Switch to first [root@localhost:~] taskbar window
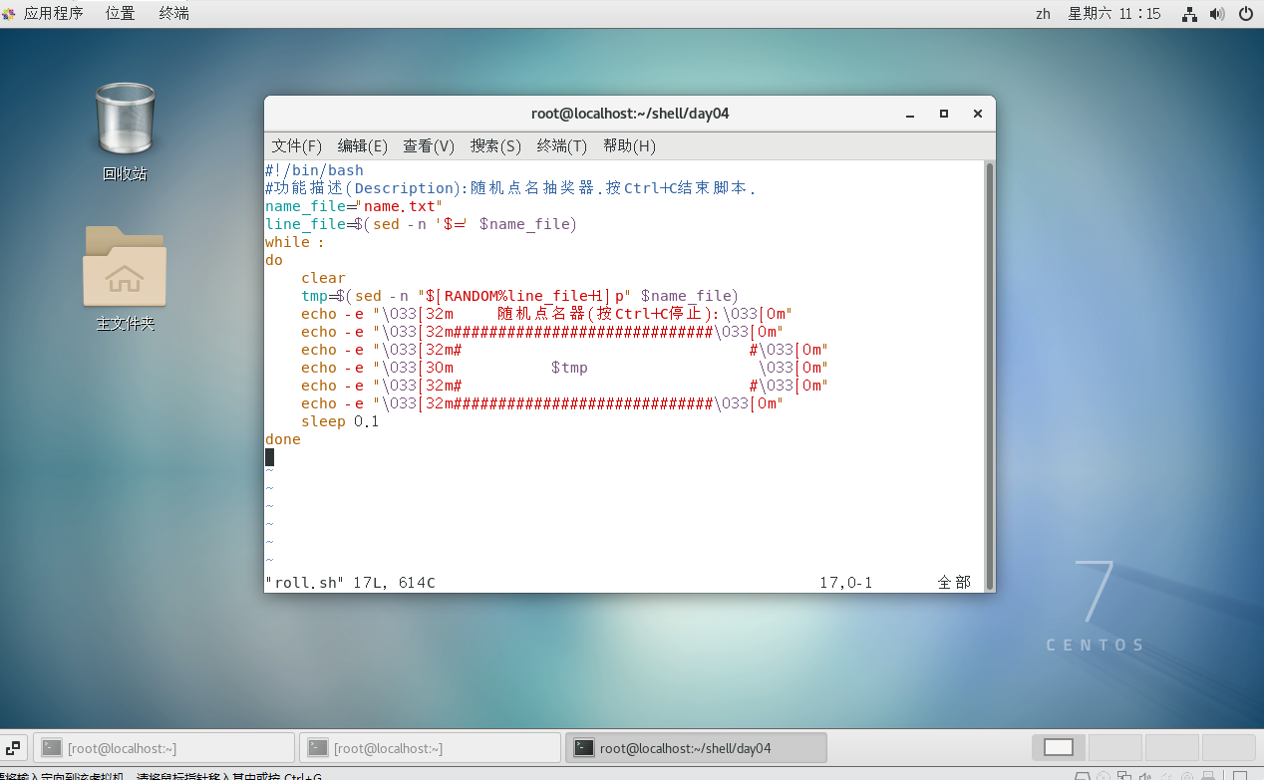Viewport: 1264px width, 780px height. [x=163, y=748]
